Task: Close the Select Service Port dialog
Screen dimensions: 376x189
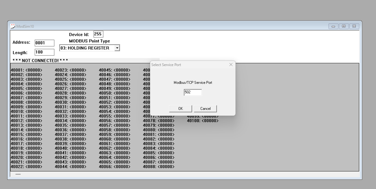Action: (231, 64)
